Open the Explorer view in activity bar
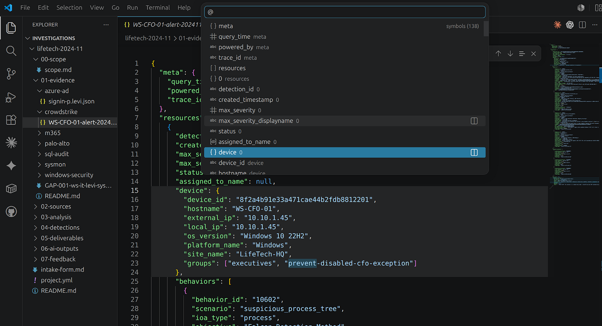602x326 pixels. point(11,28)
